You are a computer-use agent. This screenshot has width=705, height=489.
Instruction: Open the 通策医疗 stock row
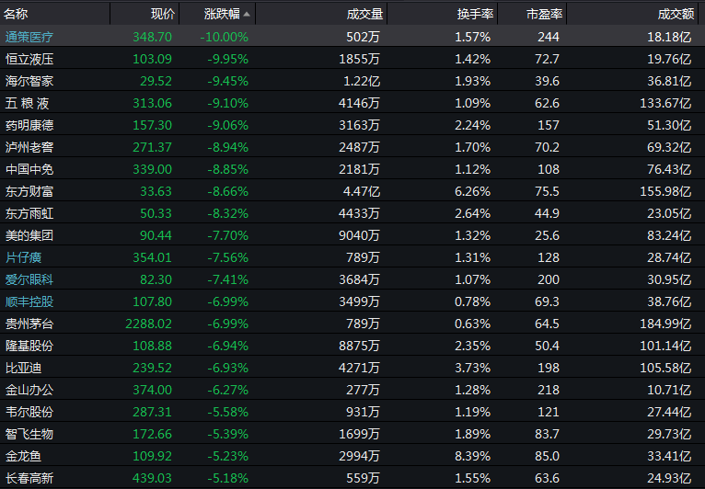[29, 37]
